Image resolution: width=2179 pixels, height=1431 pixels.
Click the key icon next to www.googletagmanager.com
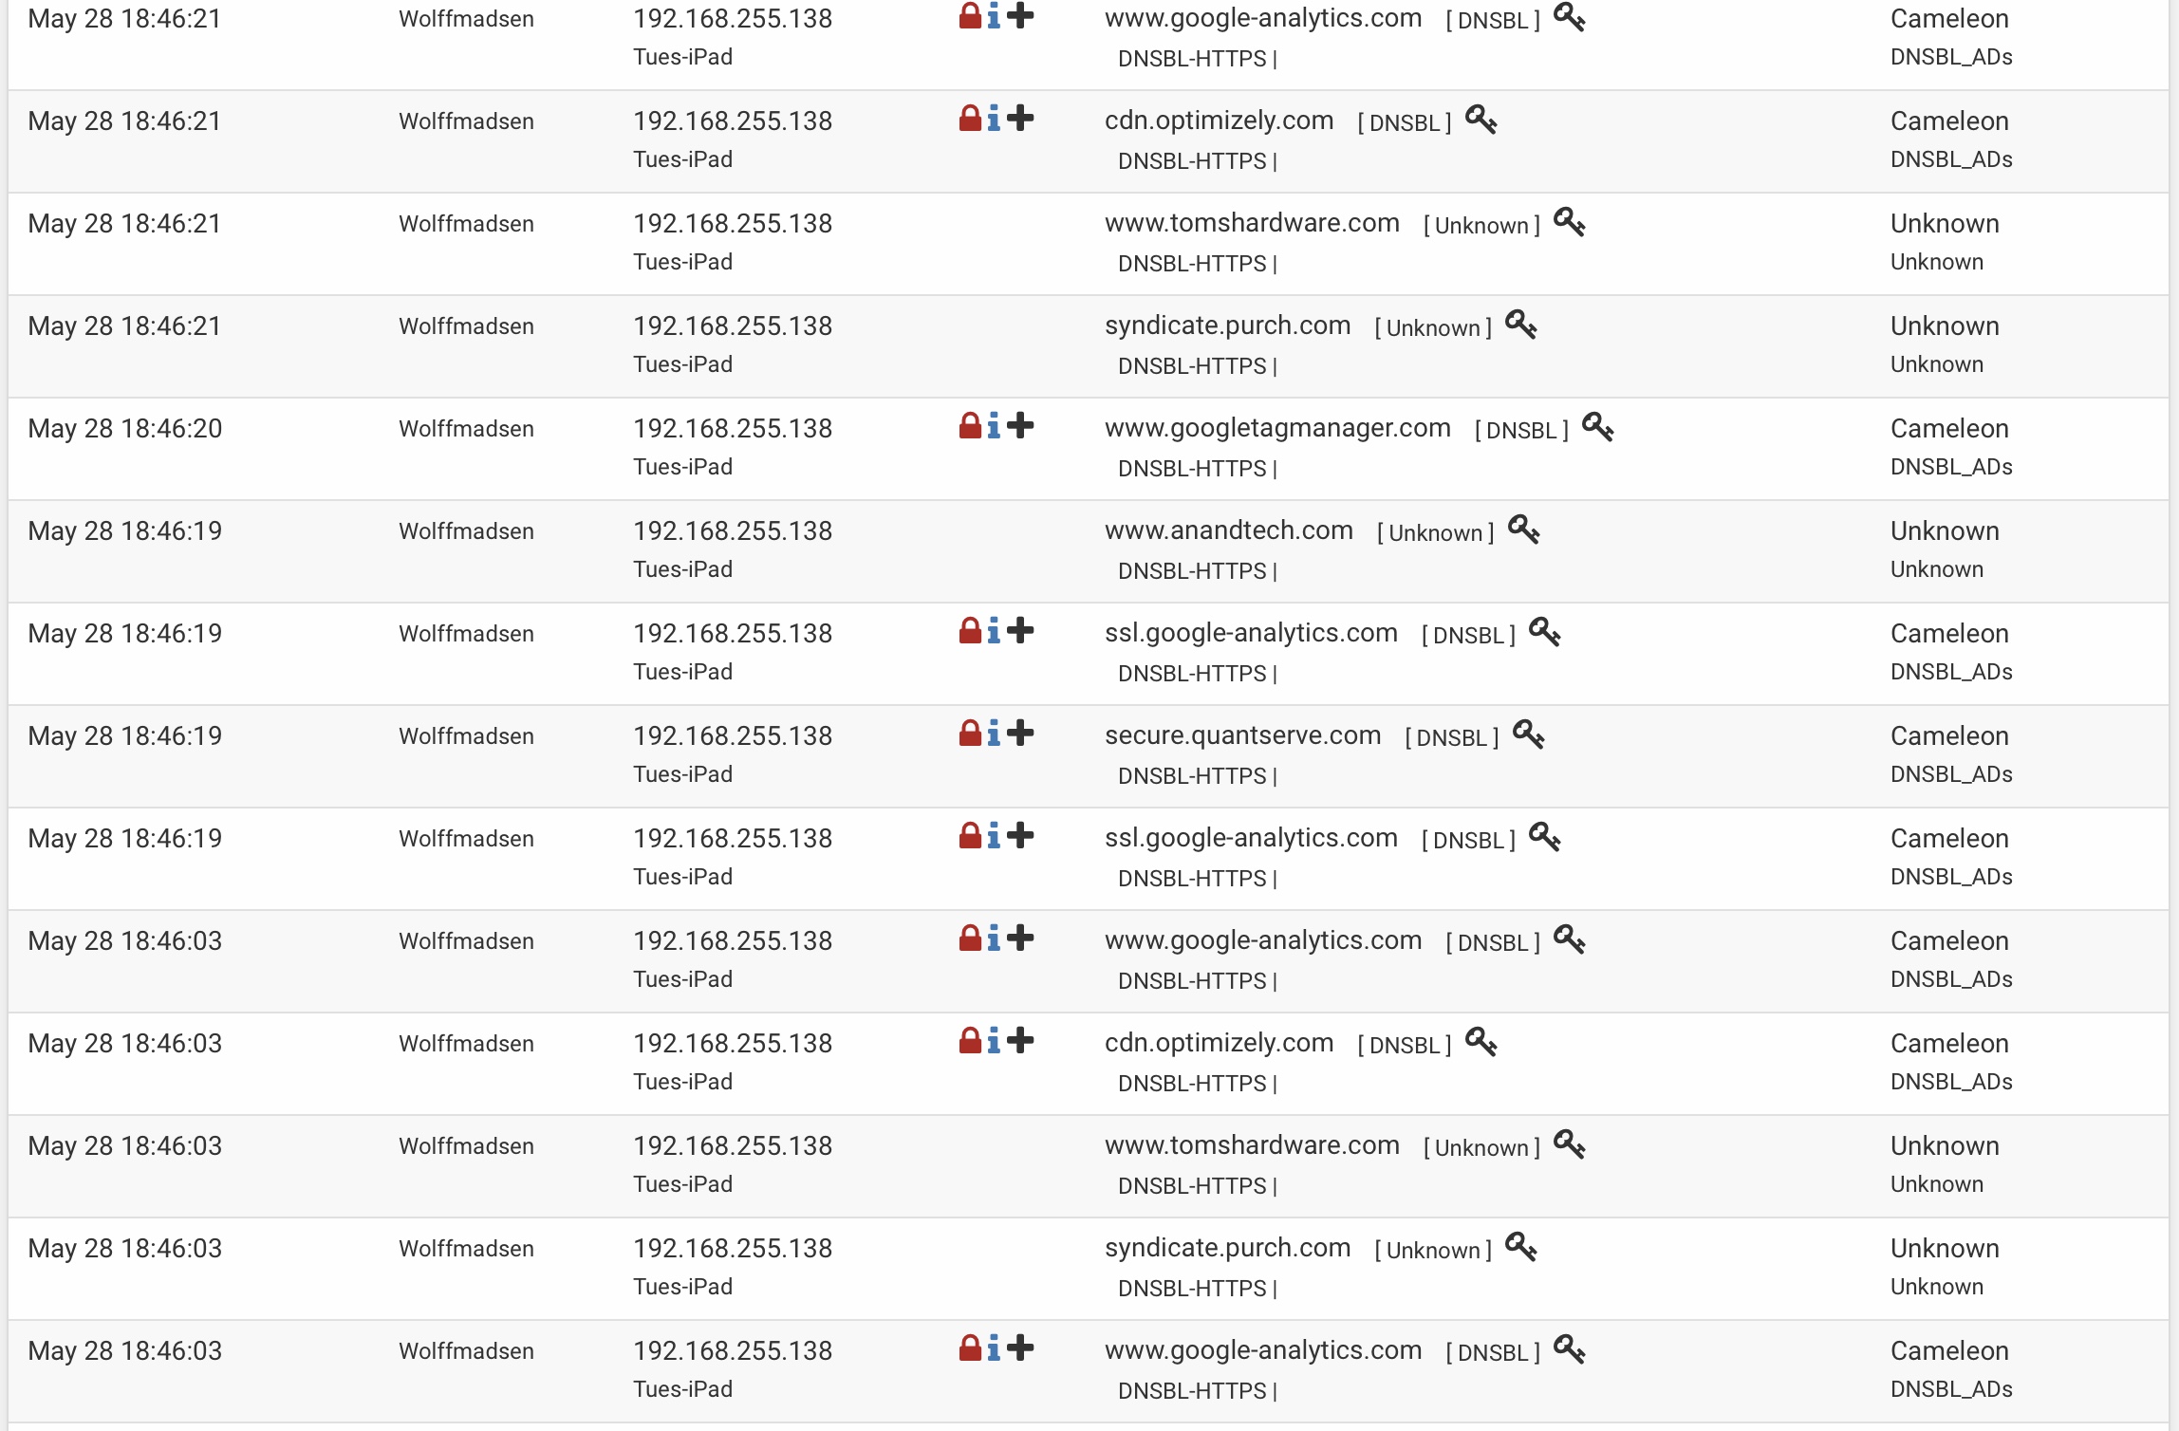pos(1597,427)
